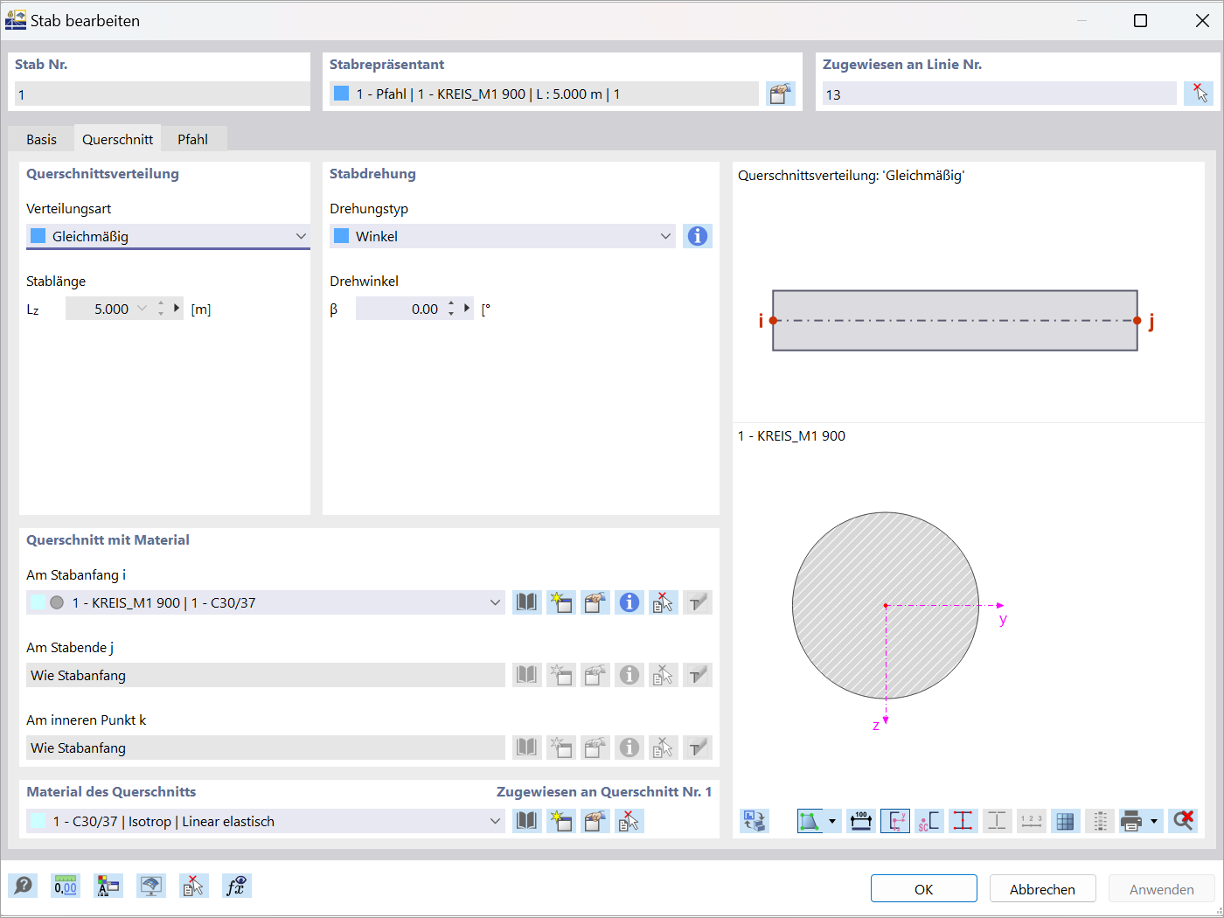
Task: Toggle the y-z axes display icon
Action: 895,821
